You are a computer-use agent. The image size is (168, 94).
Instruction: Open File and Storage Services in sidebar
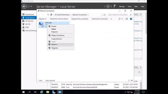point(29,31)
